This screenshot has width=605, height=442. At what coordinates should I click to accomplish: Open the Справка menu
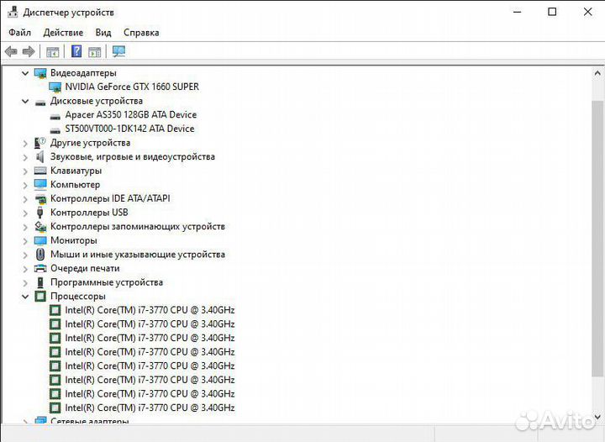141,33
